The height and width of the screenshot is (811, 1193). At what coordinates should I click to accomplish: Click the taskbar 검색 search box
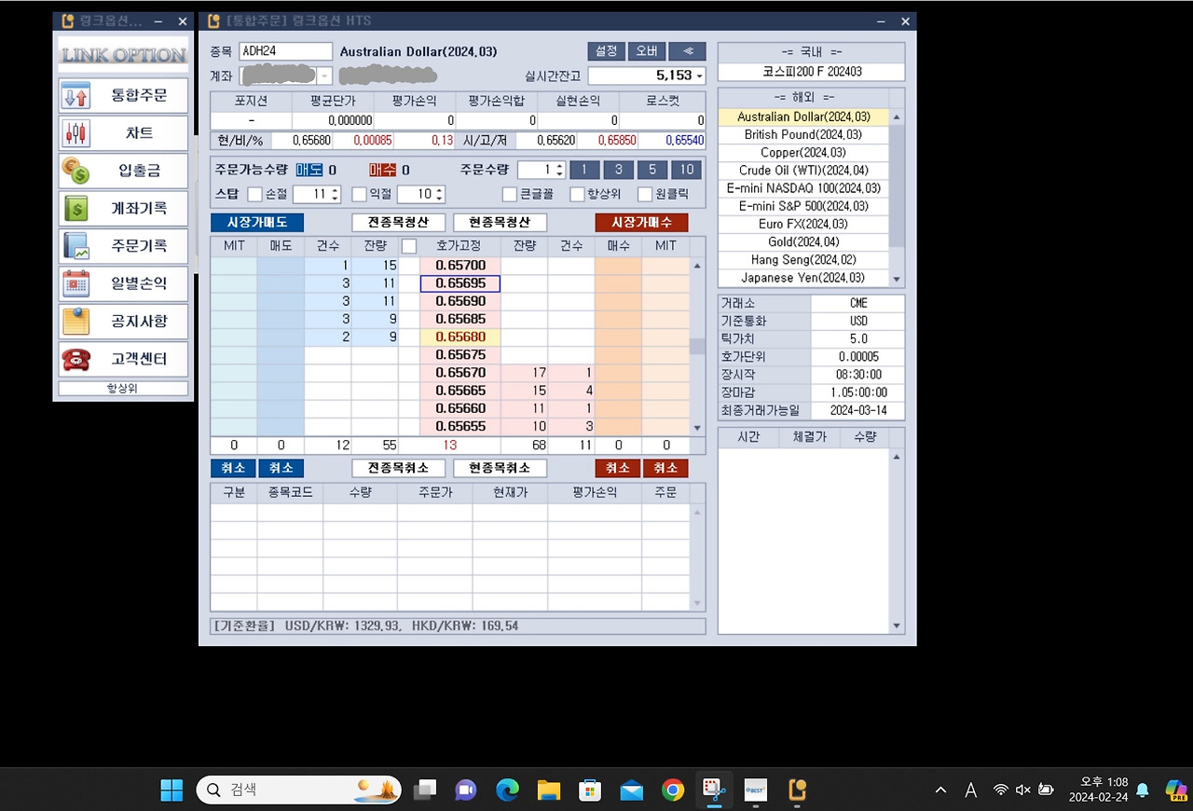tap(298, 790)
